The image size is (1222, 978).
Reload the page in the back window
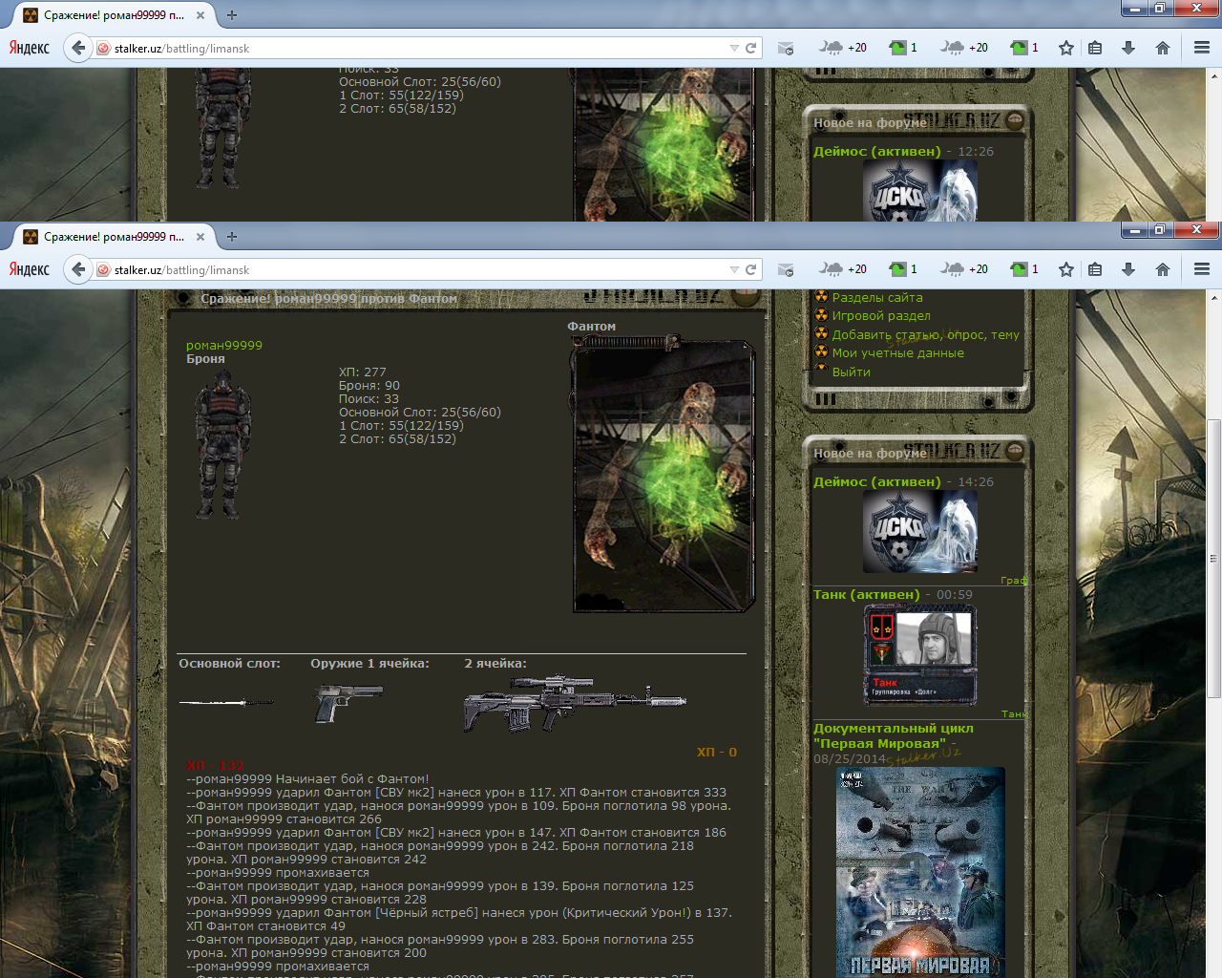click(x=750, y=48)
